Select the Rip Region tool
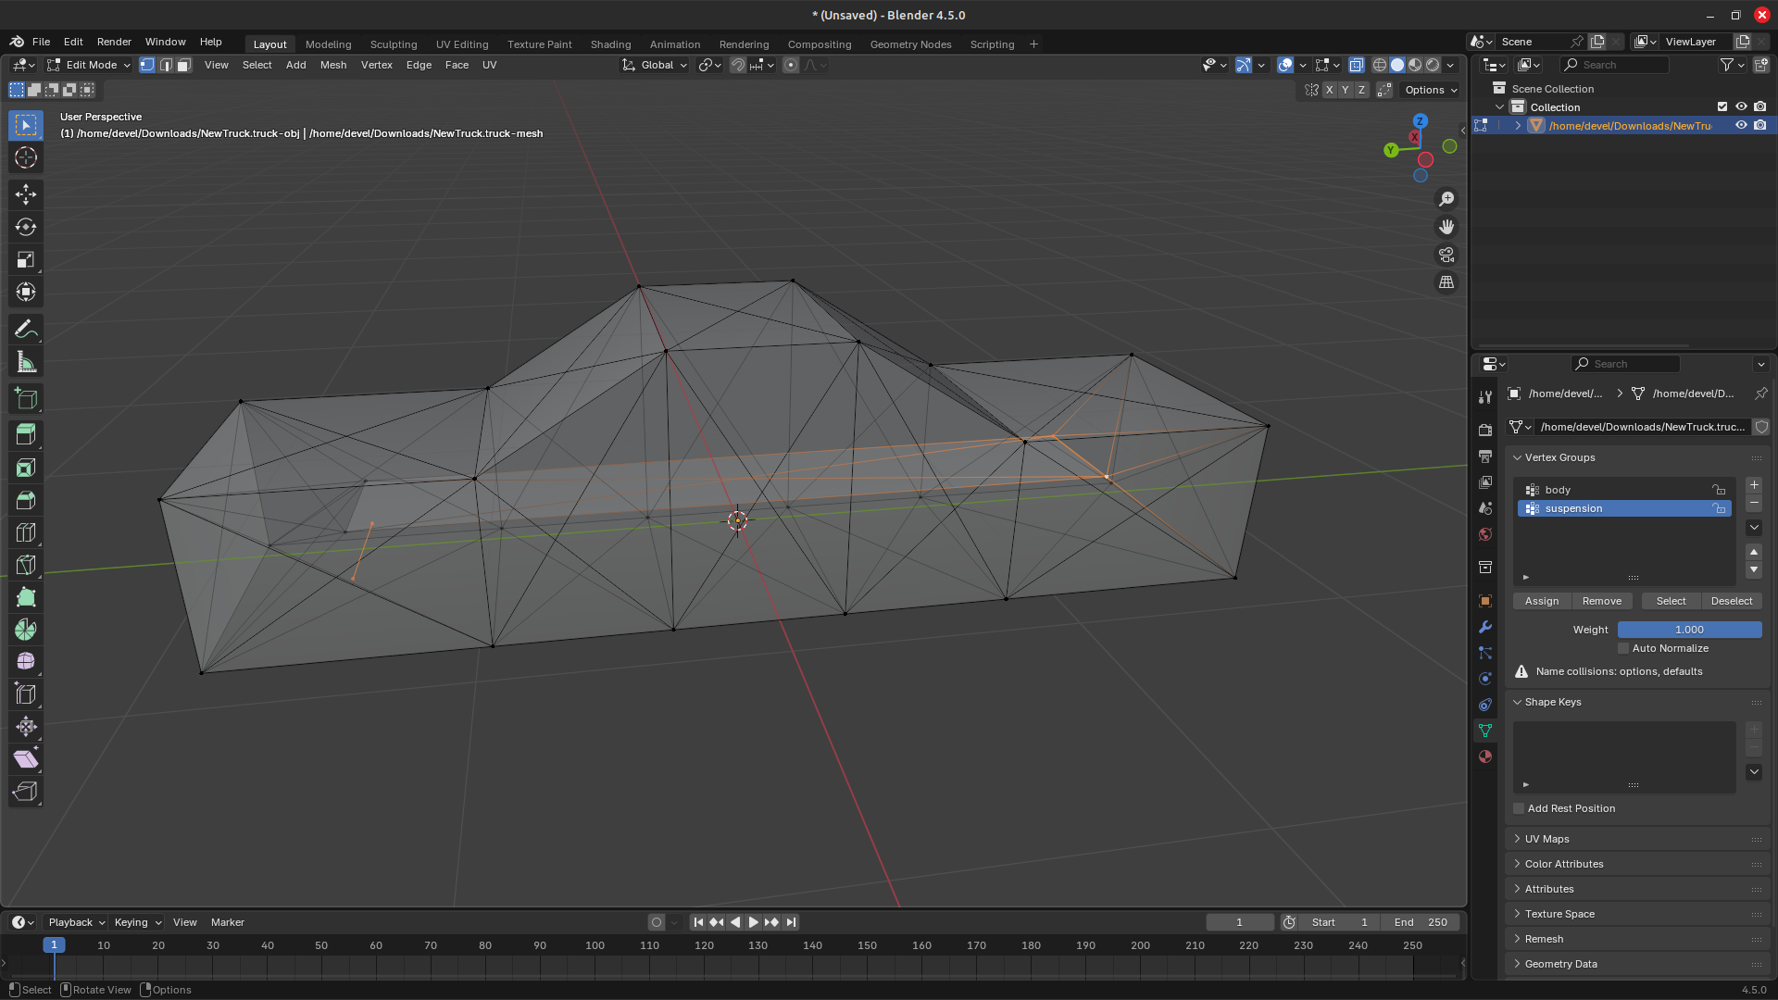Screen dimensions: 1778x1000 [26, 792]
